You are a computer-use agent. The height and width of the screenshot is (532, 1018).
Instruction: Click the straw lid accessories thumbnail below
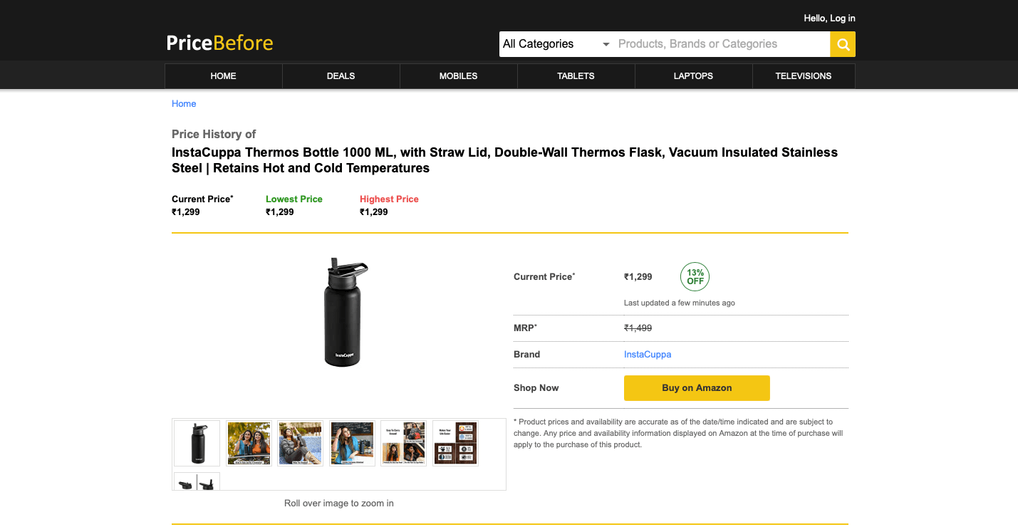[x=196, y=481]
